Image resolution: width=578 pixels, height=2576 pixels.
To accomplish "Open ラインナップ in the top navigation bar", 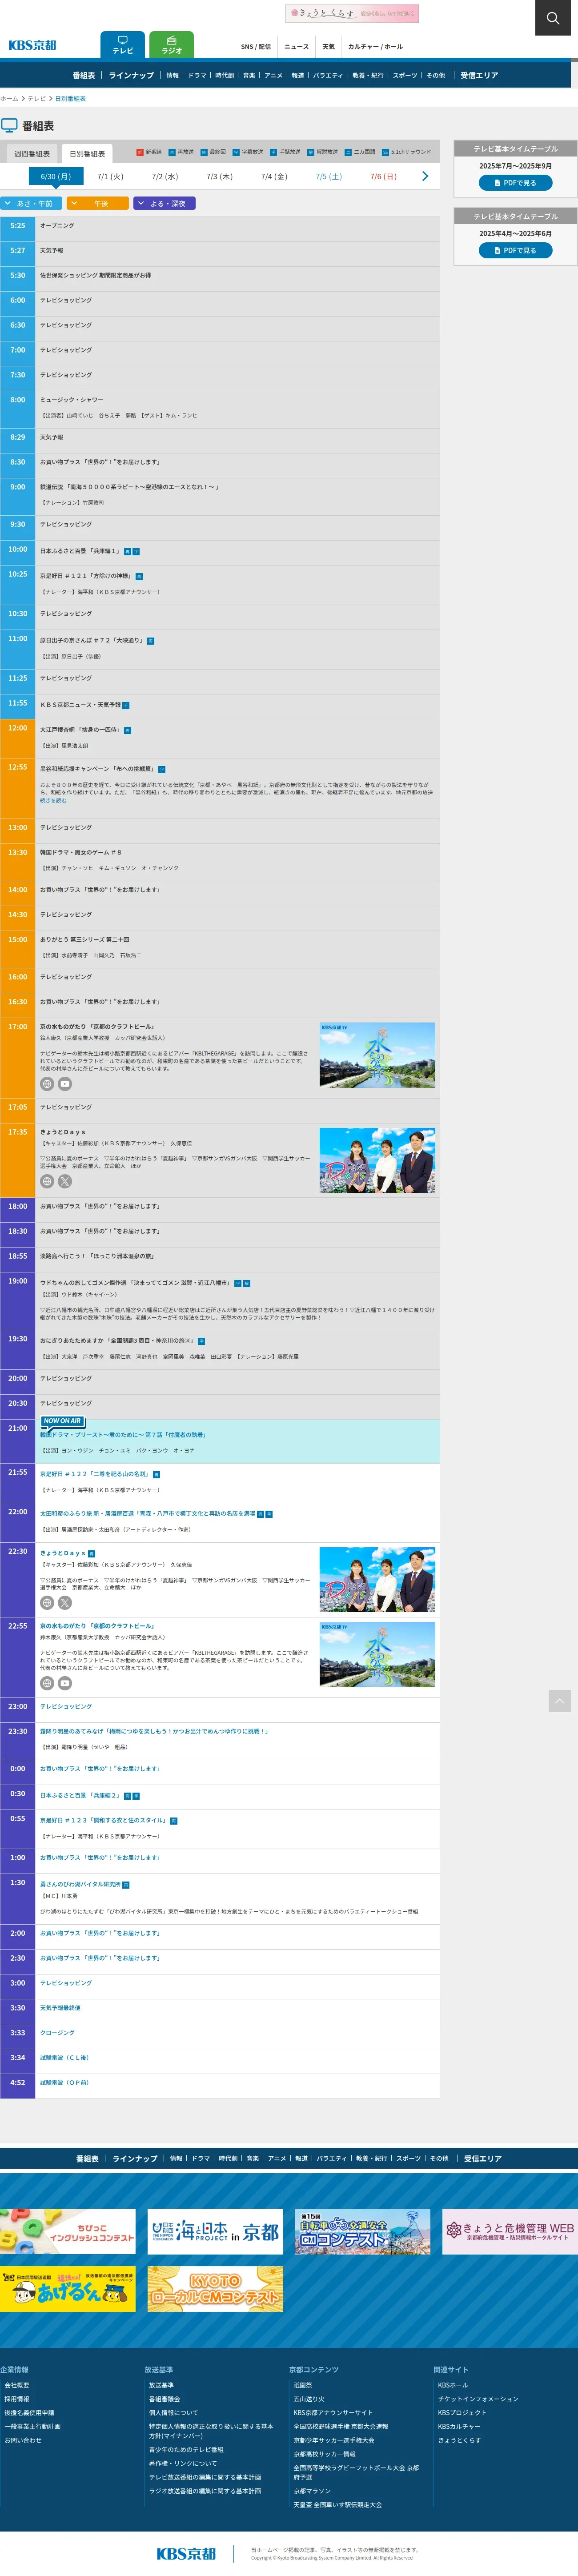I will pyautogui.click(x=131, y=75).
